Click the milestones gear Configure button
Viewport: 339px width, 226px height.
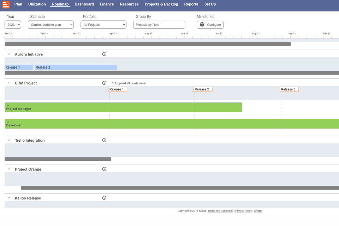click(210, 25)
